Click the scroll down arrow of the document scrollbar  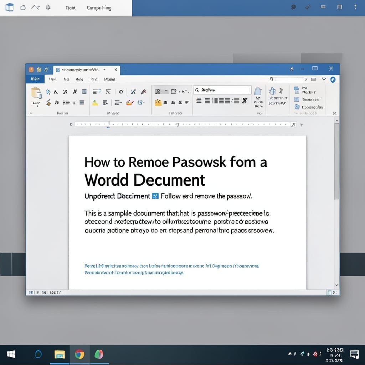[336, 285]
